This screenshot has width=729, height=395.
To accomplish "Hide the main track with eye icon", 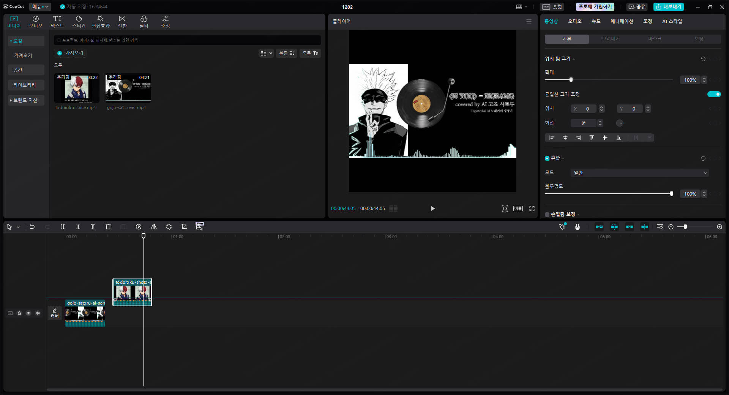I will (28, 313).
